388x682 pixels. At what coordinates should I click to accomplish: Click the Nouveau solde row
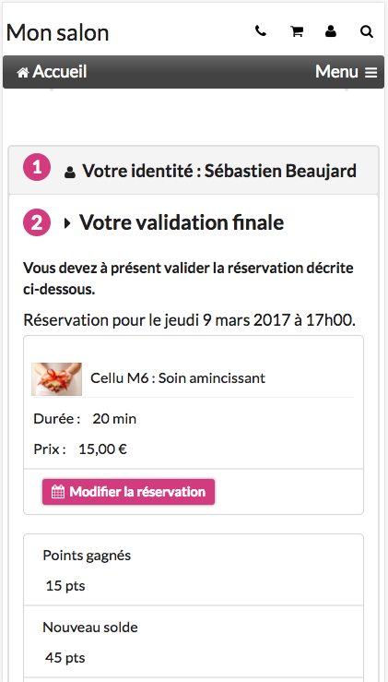(194, 641)
